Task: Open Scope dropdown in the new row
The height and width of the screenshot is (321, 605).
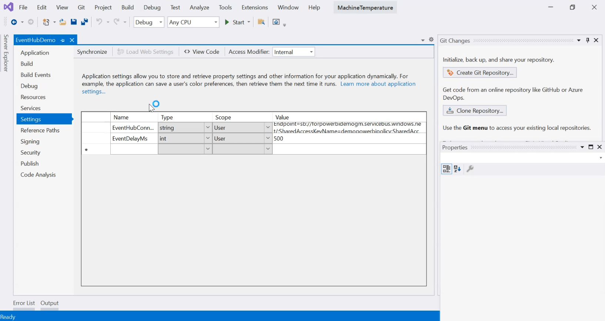Action: coord(268,149)
